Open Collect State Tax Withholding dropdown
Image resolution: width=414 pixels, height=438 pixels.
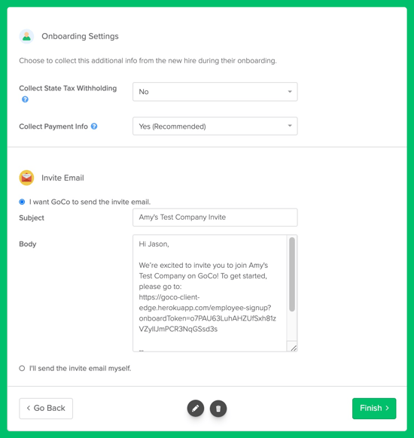pos(215,92)
